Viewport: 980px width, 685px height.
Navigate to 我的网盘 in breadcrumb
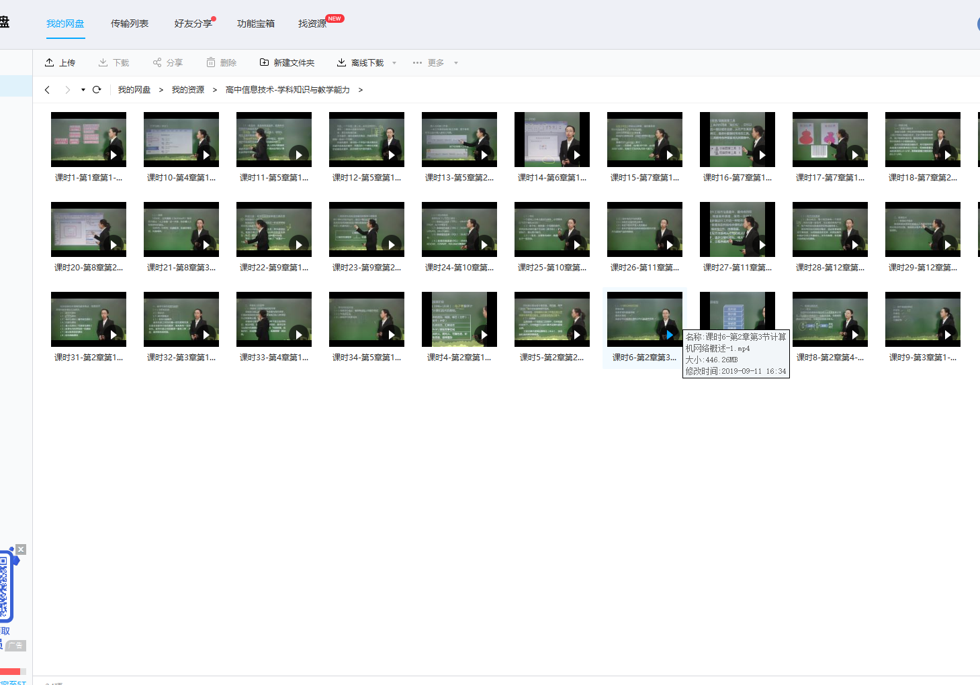pyautogui.click(x=134, y=90)
